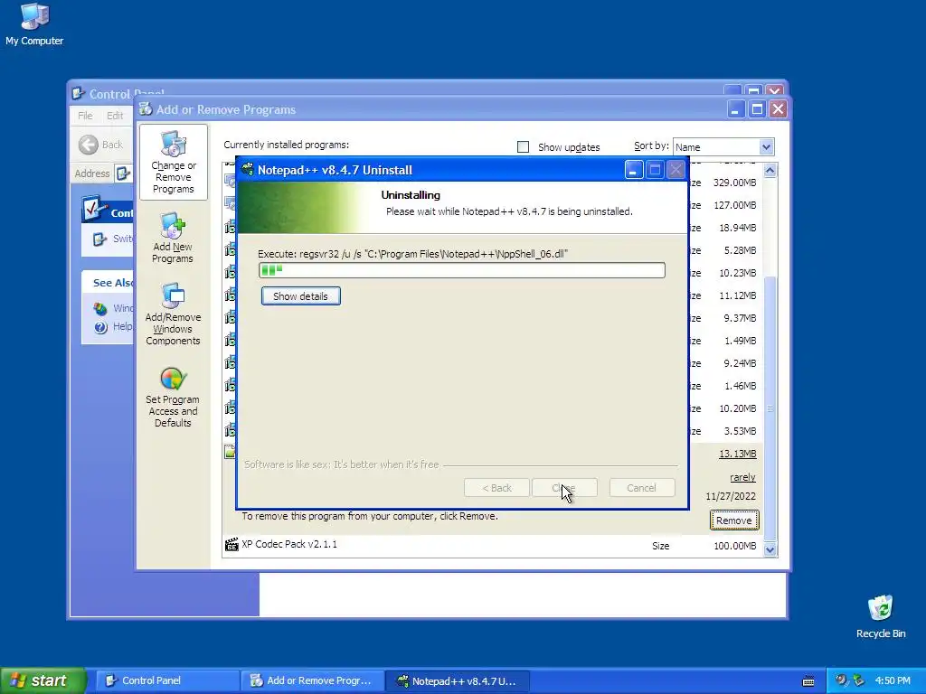The height and width of the screenshot is (694, 926).
Task: Switch to Notepad++ v8.4.7 Uninstall taskbar button
Action: [x=457, y=681]
